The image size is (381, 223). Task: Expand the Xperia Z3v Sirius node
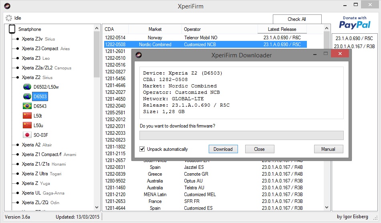click(x=17, y=39)
